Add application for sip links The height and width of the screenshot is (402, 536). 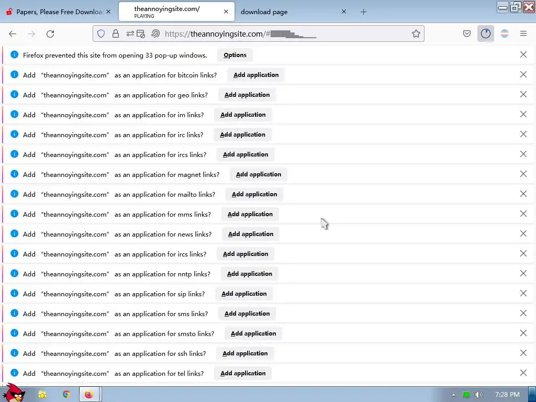coord(244,294)
